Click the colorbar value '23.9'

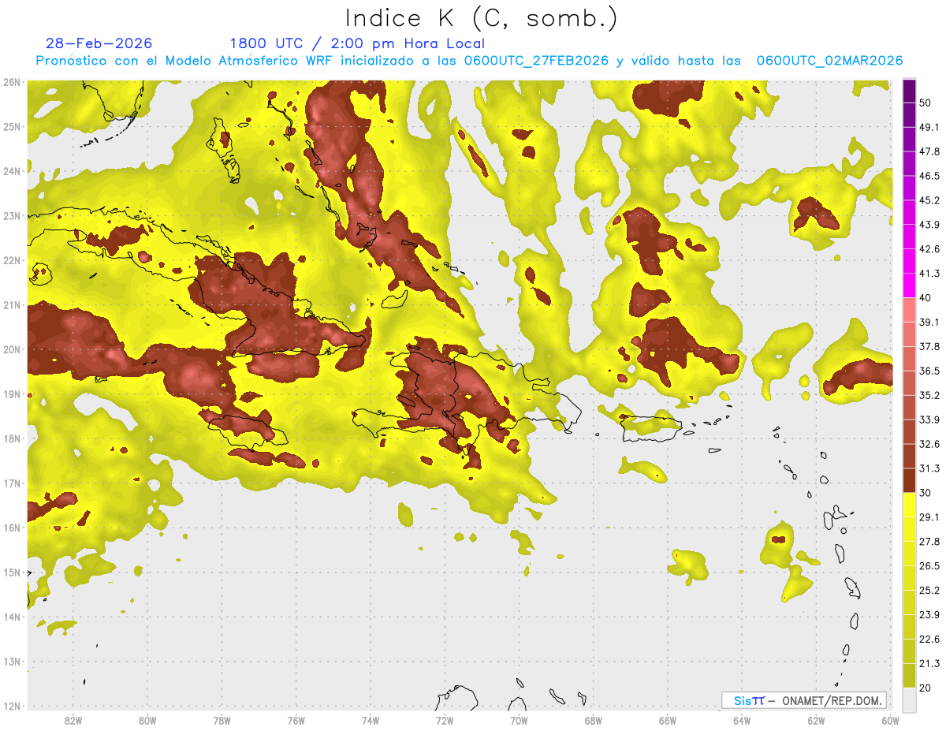tap(929, 615)
